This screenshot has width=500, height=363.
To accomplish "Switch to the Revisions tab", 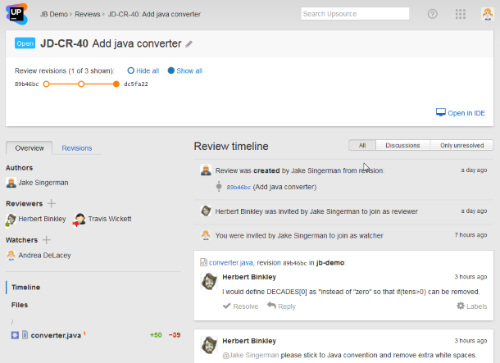I will pos(77,148).
